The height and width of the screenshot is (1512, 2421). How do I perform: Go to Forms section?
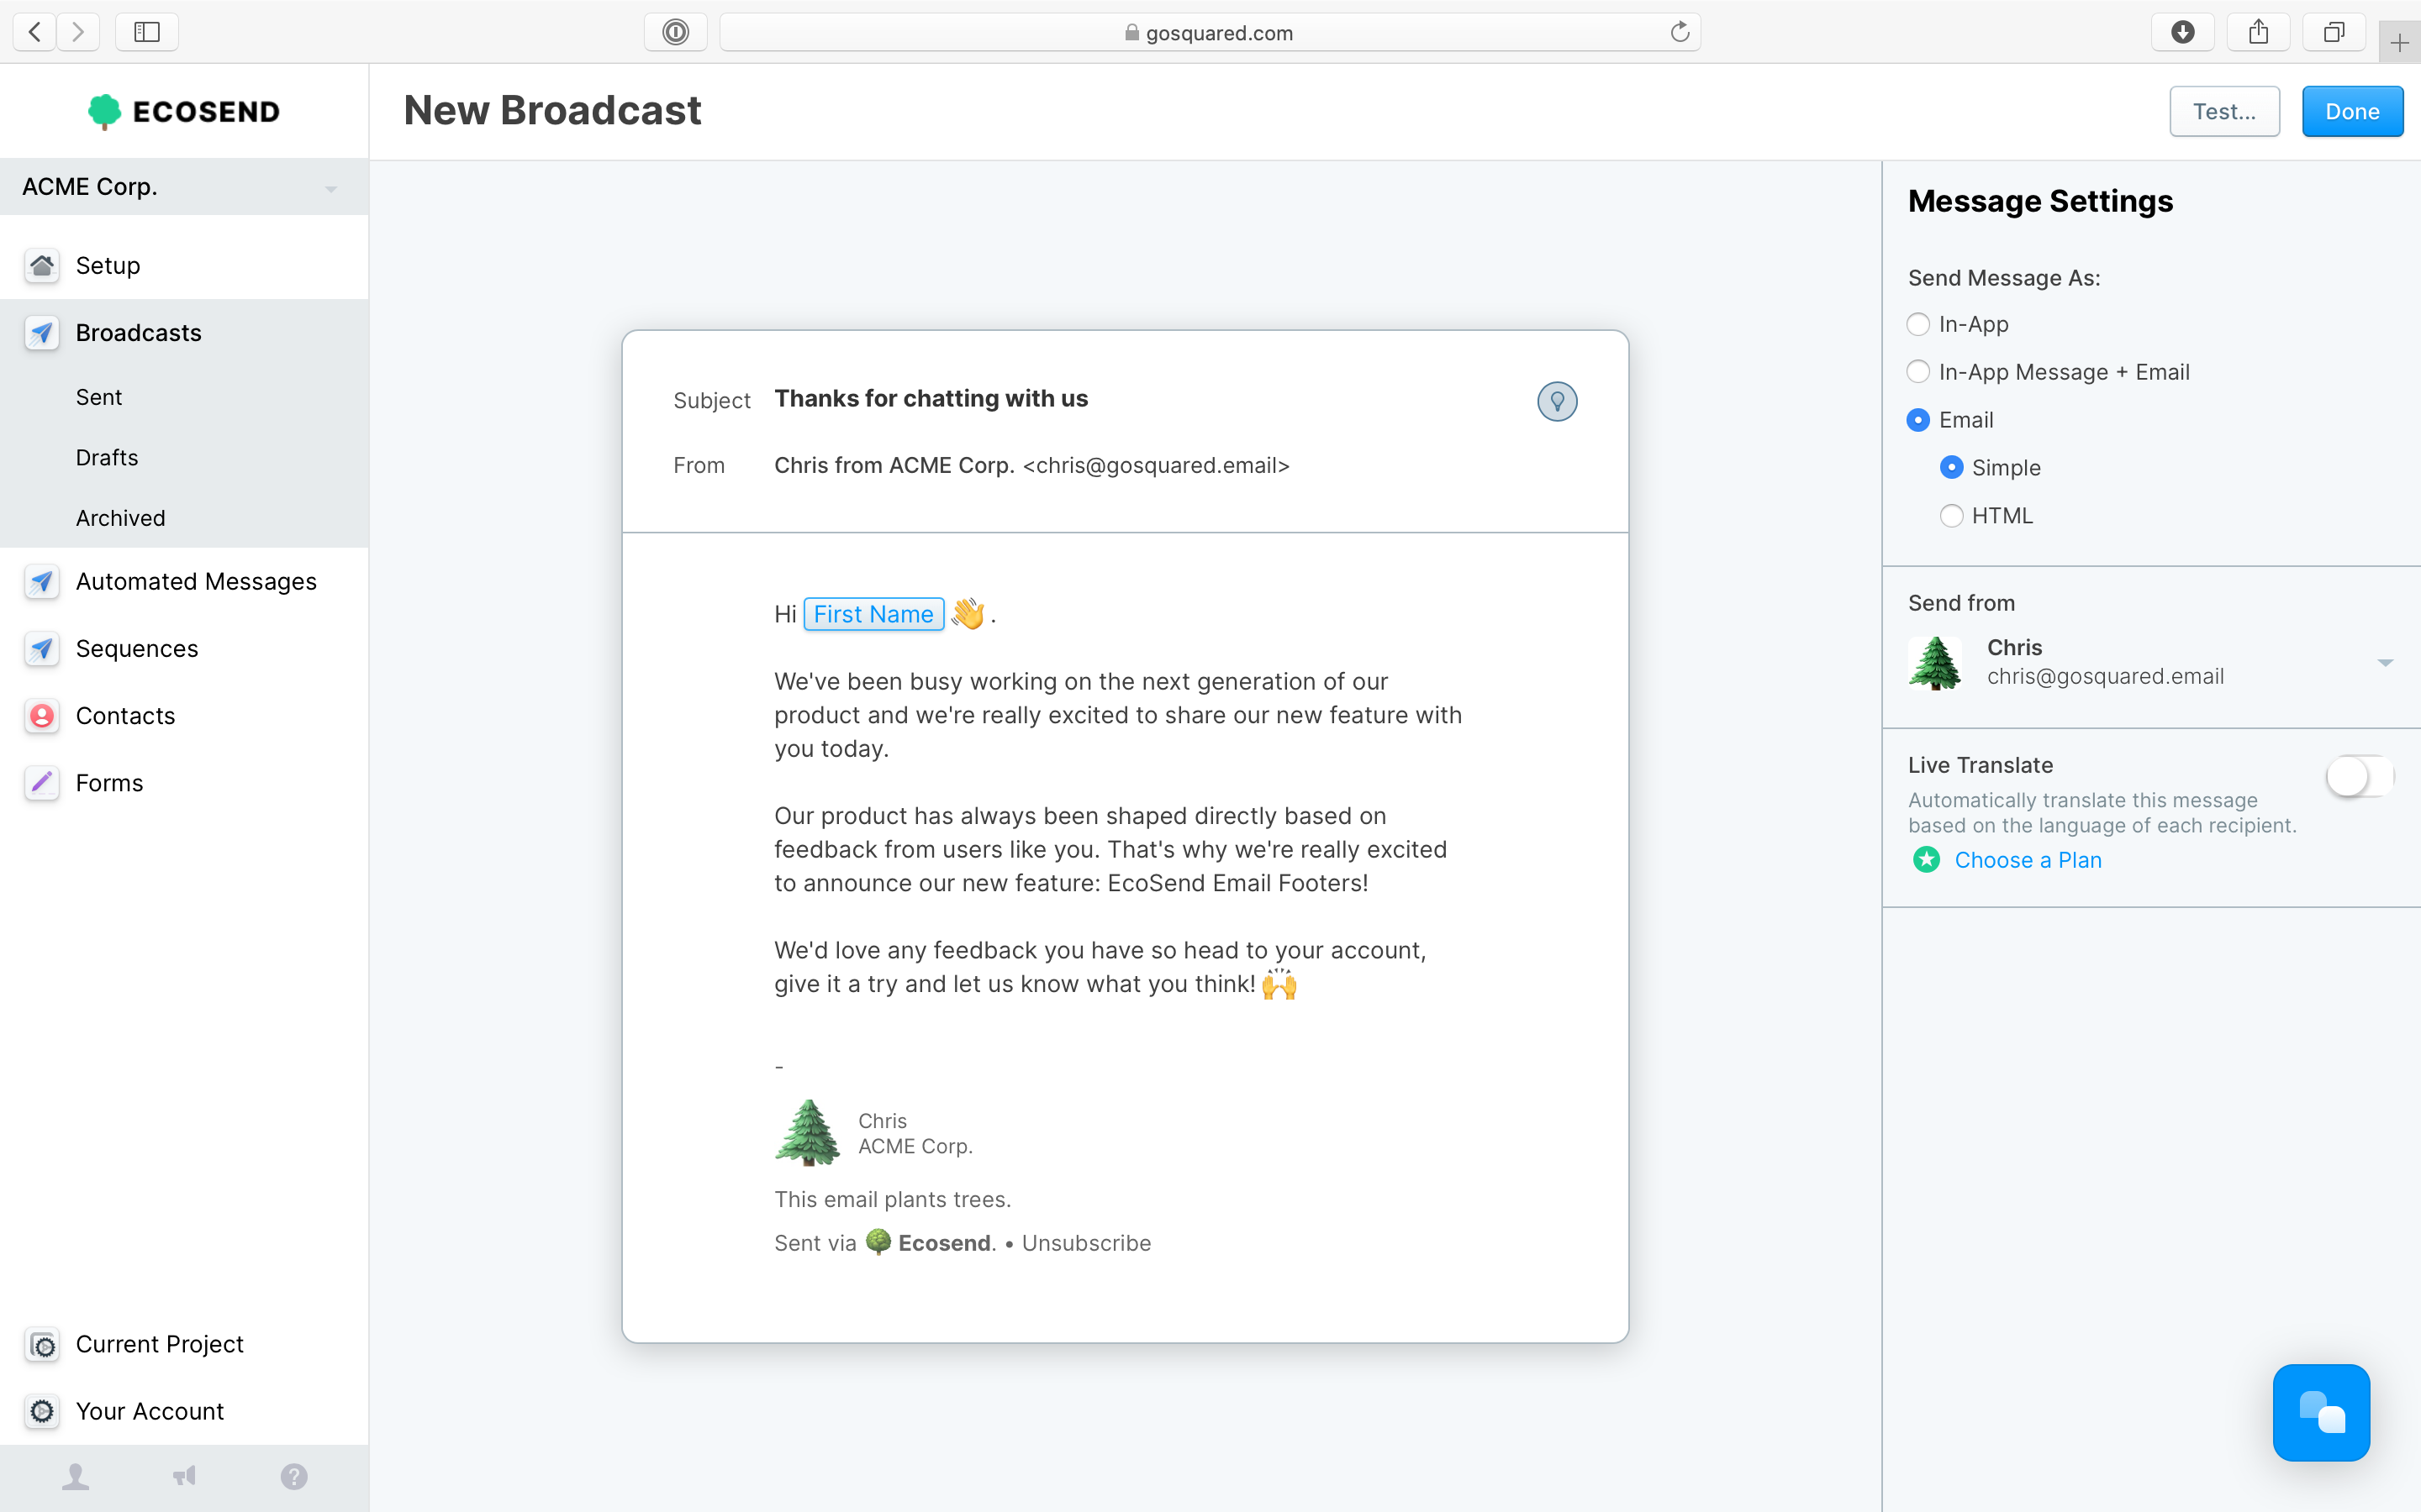tap(184, 783)
